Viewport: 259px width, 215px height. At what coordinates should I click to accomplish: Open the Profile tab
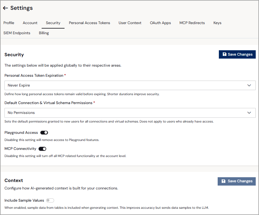point(9,23)
